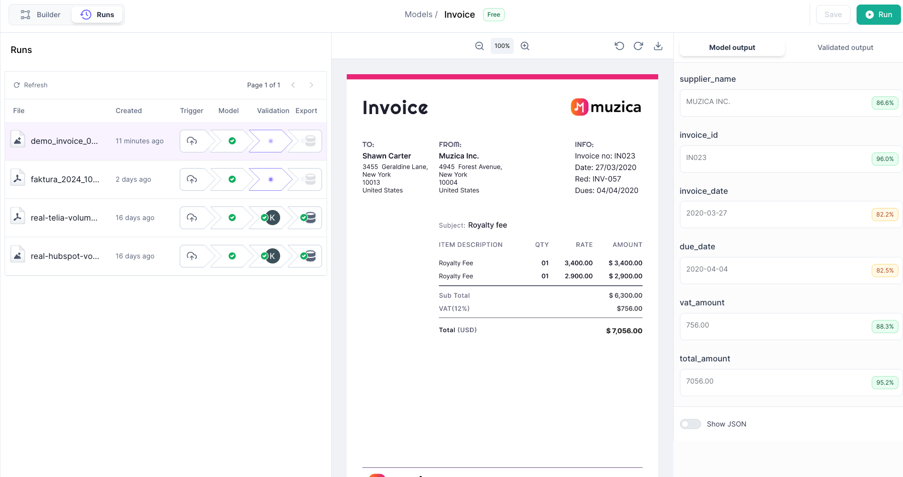Switch to the Runs view
The height and width of the screenshot is (477, 903).
97,15
